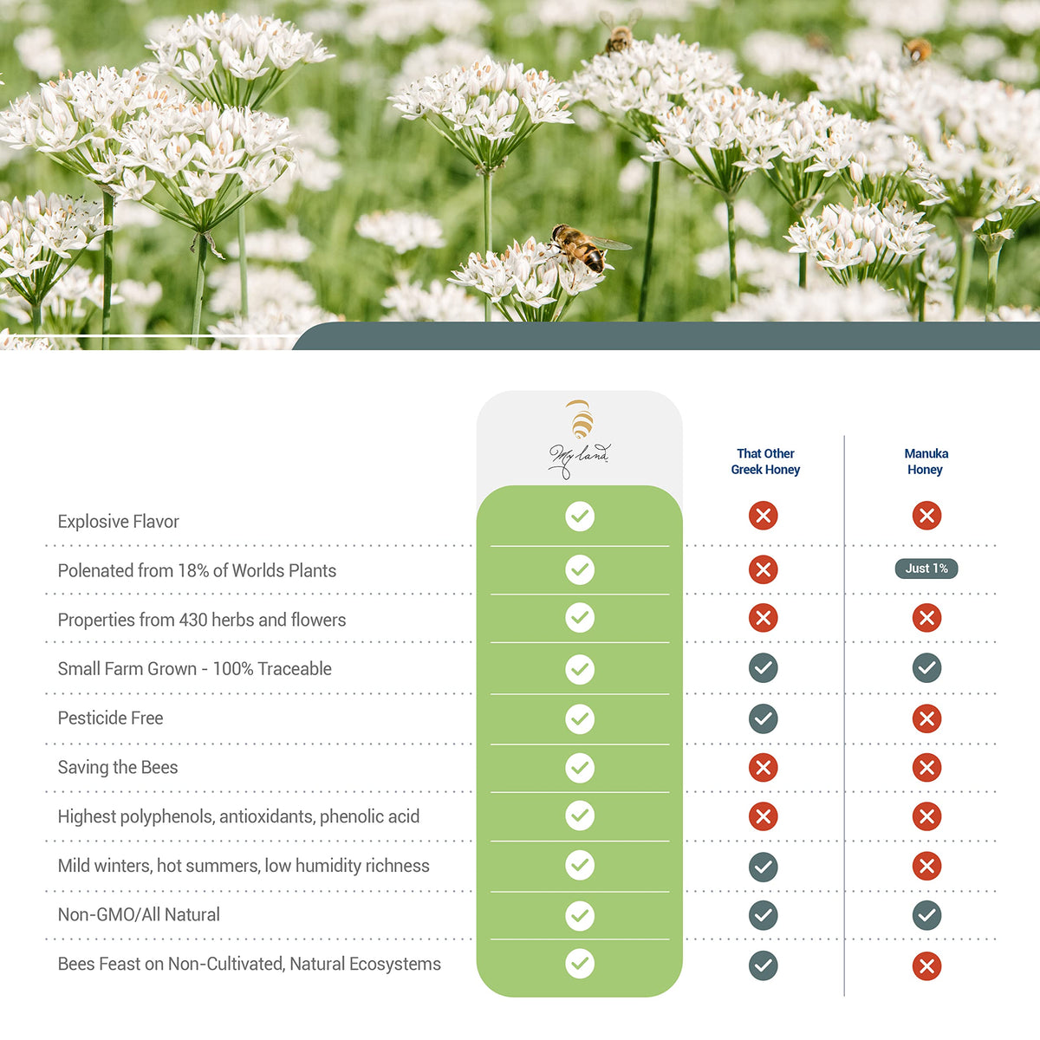Click 'Manuka Honey' column header
Screen dimensions: 1040x1040
[926, 461]
